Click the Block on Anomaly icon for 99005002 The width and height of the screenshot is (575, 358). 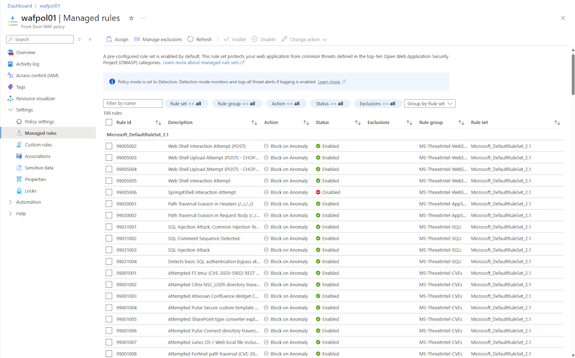pyautogui.click(x=266, y=146)
